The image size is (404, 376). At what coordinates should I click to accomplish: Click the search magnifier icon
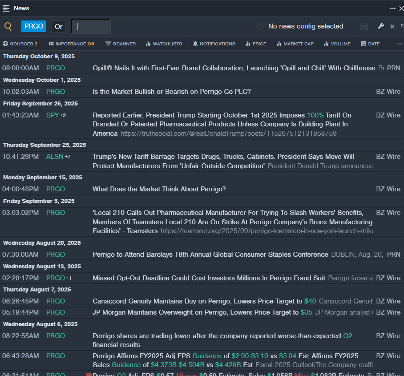[x=8, y=26]
